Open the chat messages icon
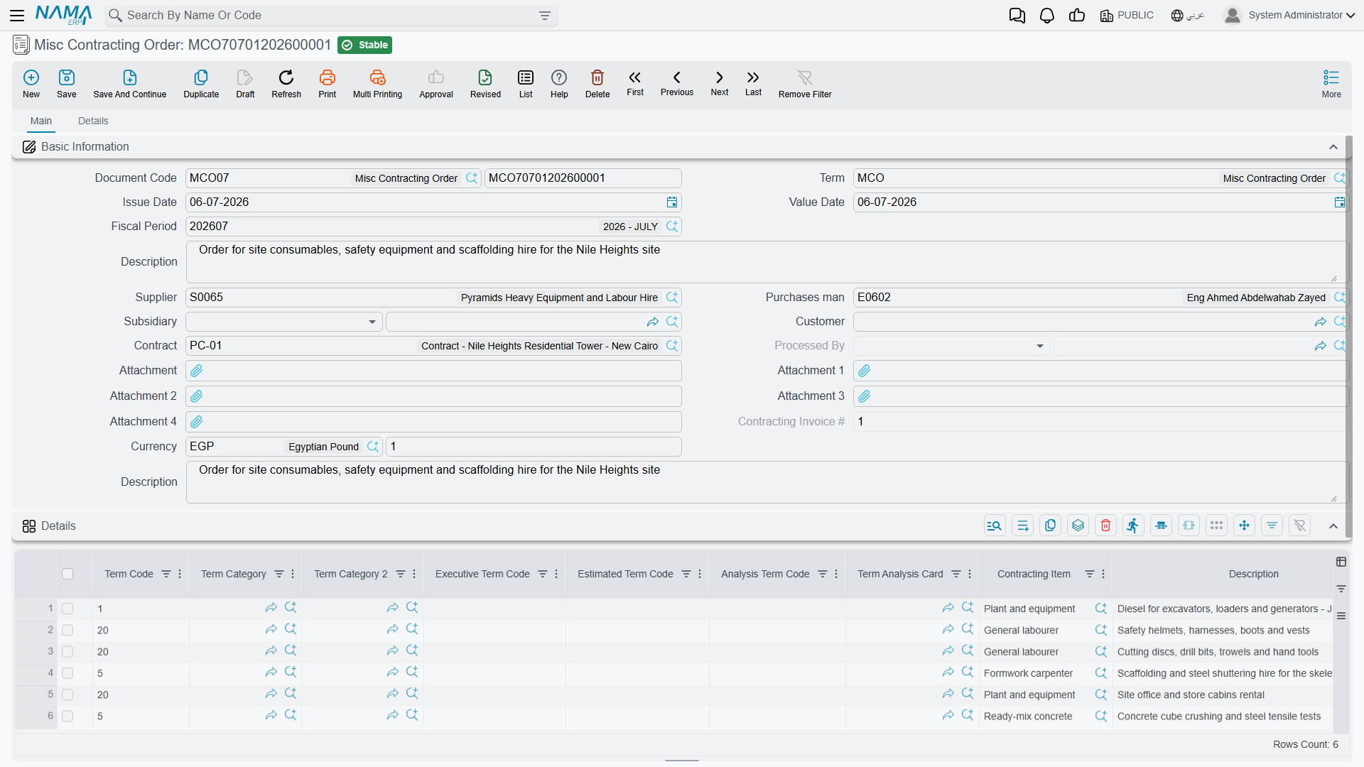Image resolution: width=1364 pixels, height=767 pixels. click(1017, 15)
